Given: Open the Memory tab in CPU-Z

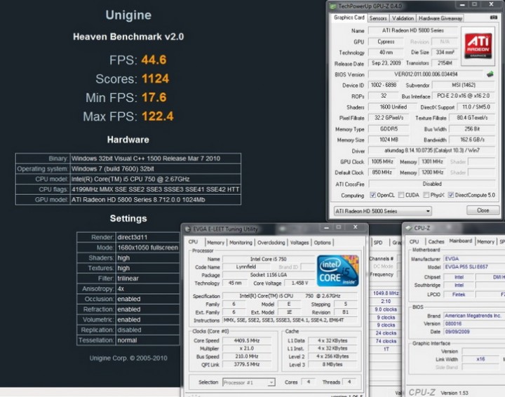Looking at the screenshot, I should 485,241.
